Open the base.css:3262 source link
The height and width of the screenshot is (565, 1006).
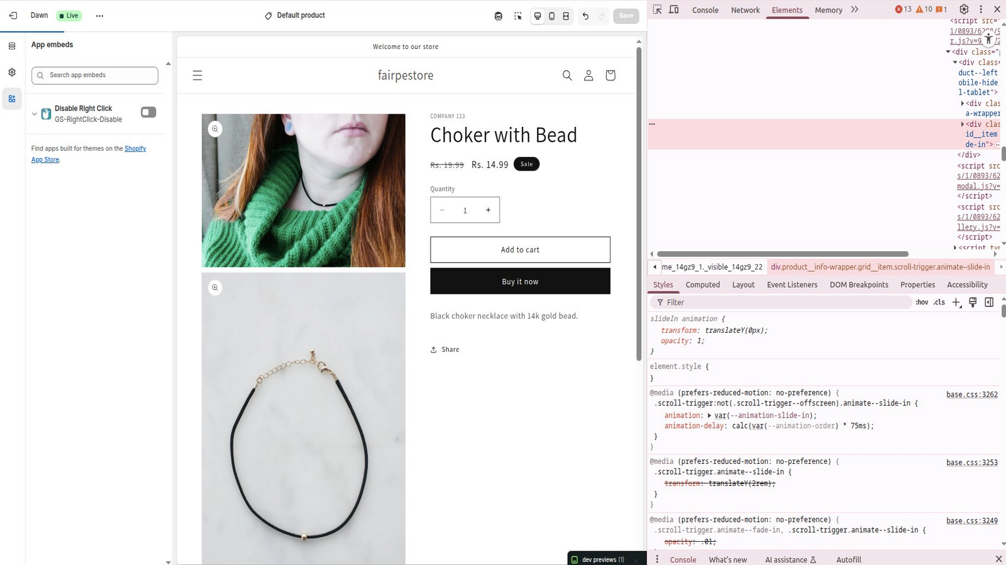[972, 395]
